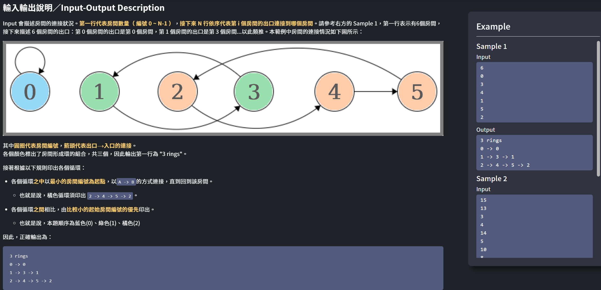Click the inline code '2 -> 4 -> 5 -> 2' in the bullet

pyautogui.click(x=110, y=196)
